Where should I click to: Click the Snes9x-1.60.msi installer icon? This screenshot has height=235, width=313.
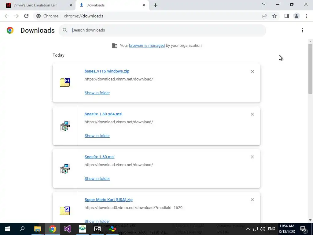tap(65, 169)
